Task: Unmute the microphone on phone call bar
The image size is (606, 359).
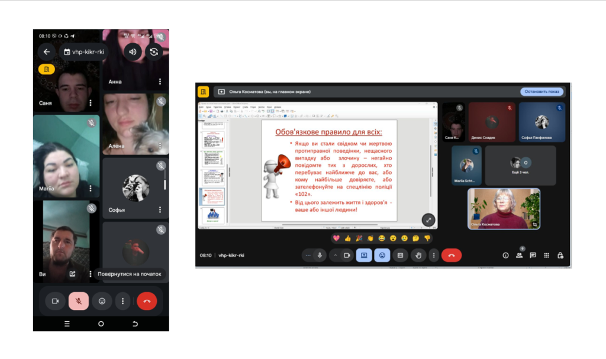Action: (78, 301)
